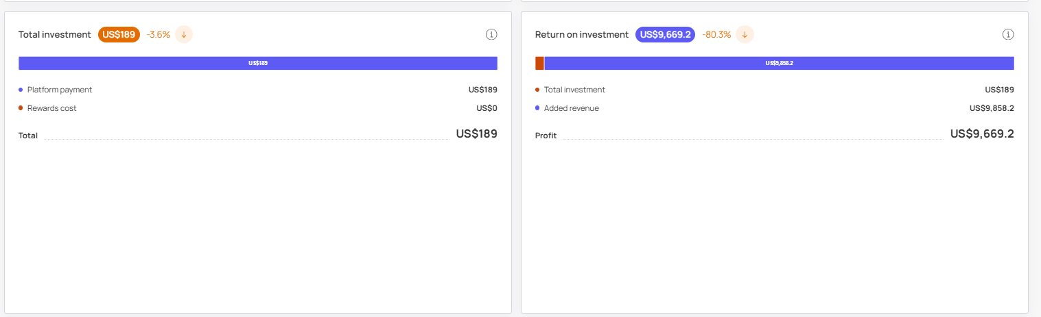The width and height of the screenshot is (1041, 317).
Task: Click the Added revenue legend dot
Action: (x=537, y=108)
